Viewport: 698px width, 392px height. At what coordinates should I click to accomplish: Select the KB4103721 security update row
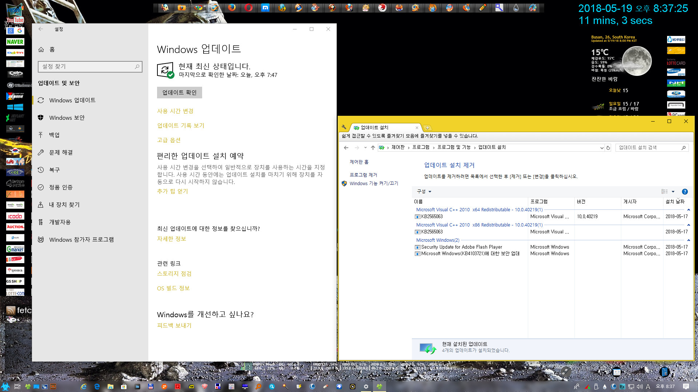(x=552, y=254)
